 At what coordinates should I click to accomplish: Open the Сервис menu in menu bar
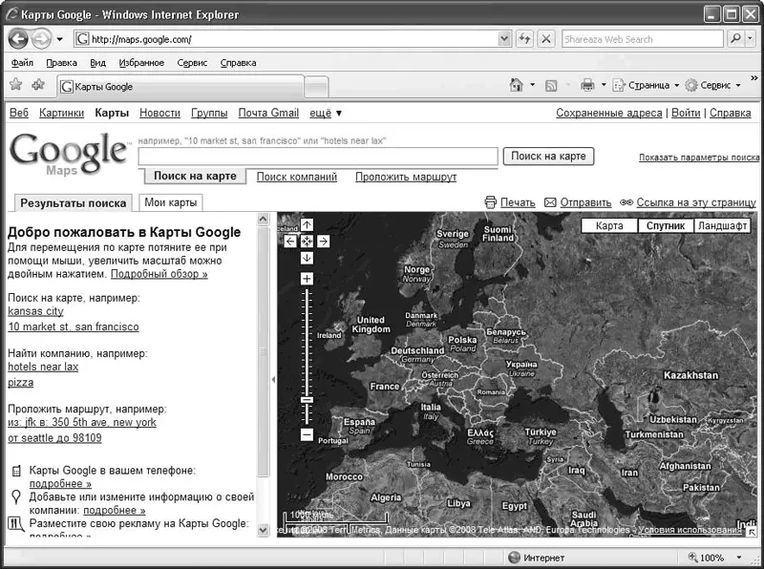pos(192,63)
